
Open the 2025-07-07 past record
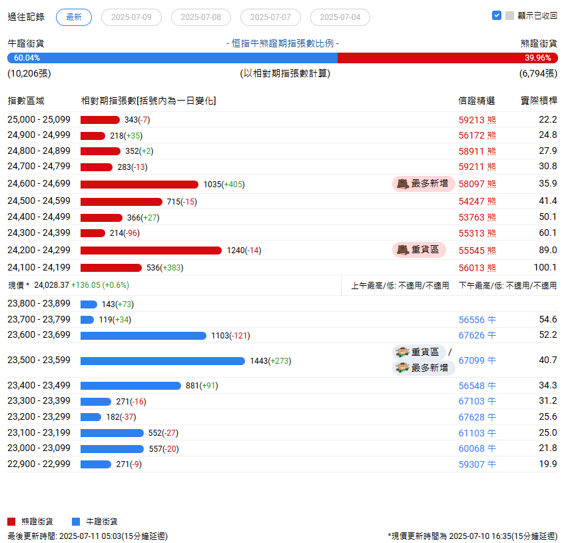[270, 17]
